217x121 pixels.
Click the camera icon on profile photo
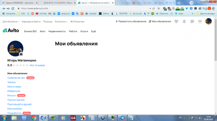(21, 54)
